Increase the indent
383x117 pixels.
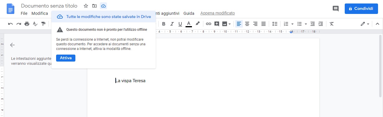(321, 24)
